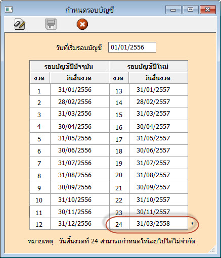Click period number 24 cell
Viewport: 221px width, 258px height.
point(119,224)
